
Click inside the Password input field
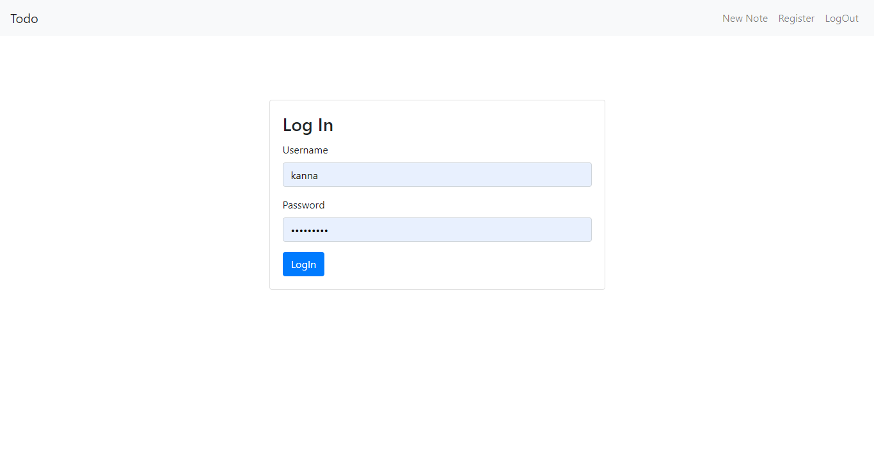[x=437, y=230]
